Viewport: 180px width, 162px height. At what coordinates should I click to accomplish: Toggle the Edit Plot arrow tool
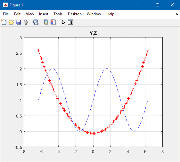pyautogui.click(x=63, y=22)
